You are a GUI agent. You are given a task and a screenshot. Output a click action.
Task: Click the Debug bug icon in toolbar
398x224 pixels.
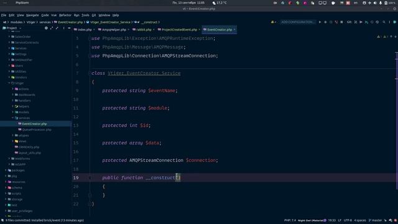point(325,22)
